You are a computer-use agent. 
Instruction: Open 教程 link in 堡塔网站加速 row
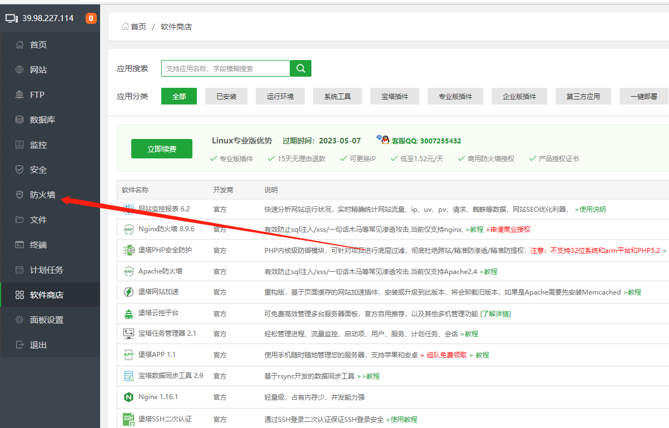(x=632, y=292)
